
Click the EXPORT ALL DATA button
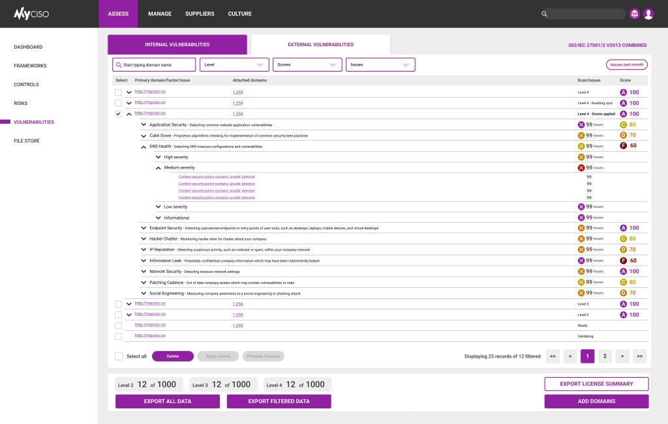[x=167, y=401]
